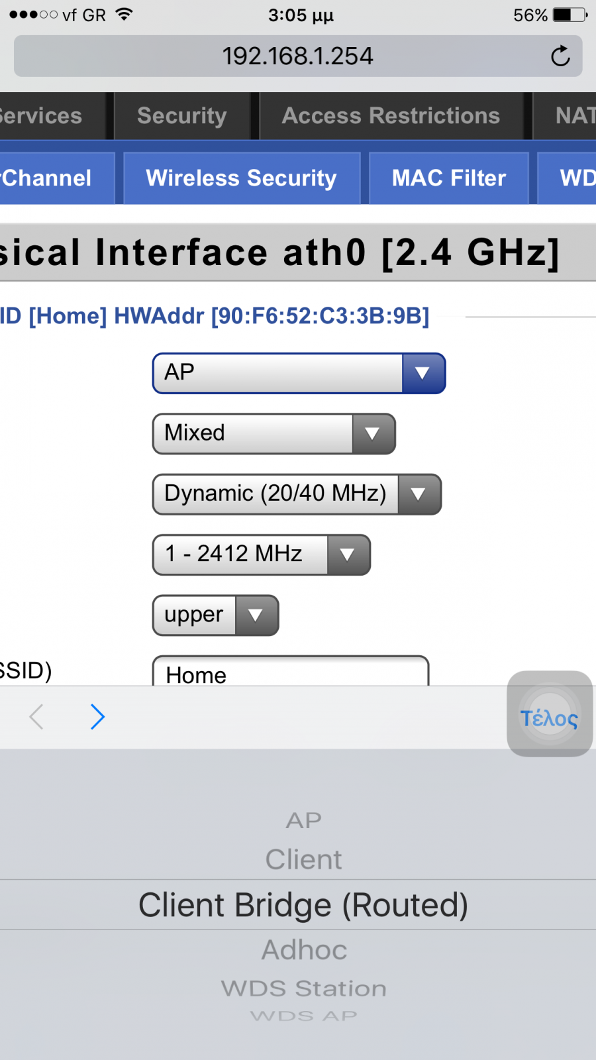The height and width of the screenshot is (1060, 596).
Task: Tap the battery icon in status bar
Action: pos(570,15)
